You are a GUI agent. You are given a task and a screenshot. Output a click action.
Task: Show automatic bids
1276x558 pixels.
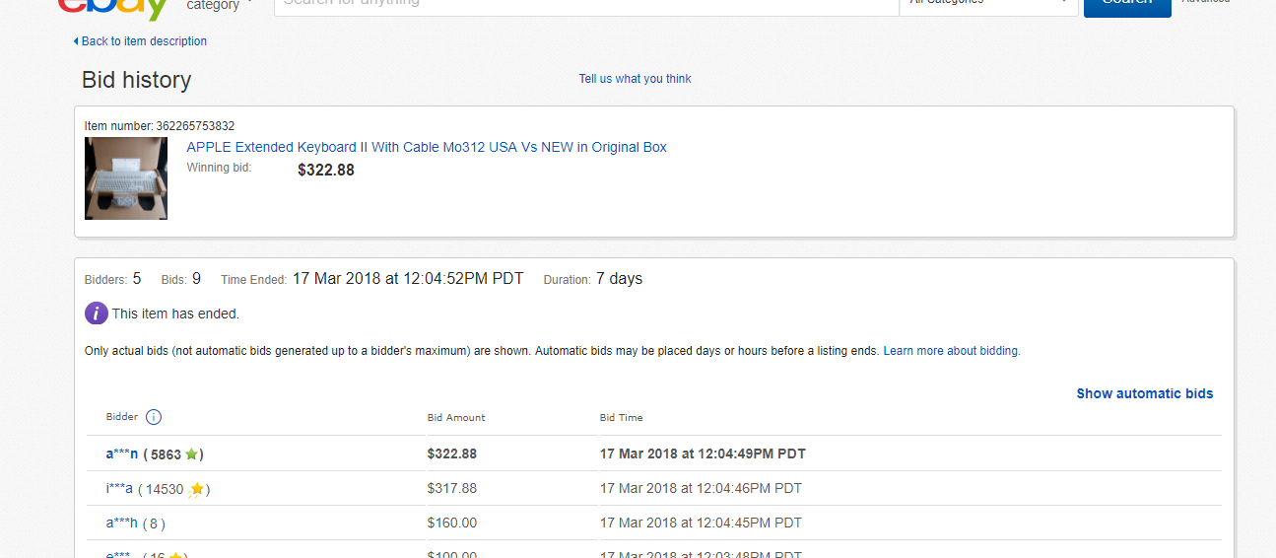pyautogui.click(x=1144, y=393)
